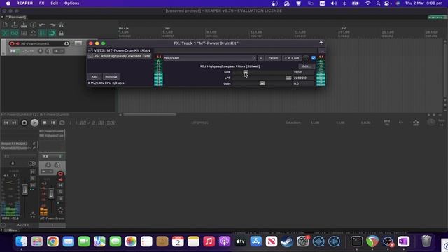Toggle grid lines in the main toolbar
448x252 pixels.
pyautogui.click(x=42, y=33)
